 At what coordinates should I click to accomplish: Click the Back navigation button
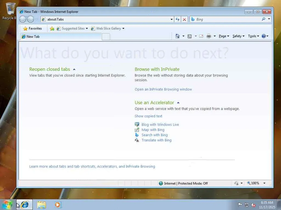[23, 19]
